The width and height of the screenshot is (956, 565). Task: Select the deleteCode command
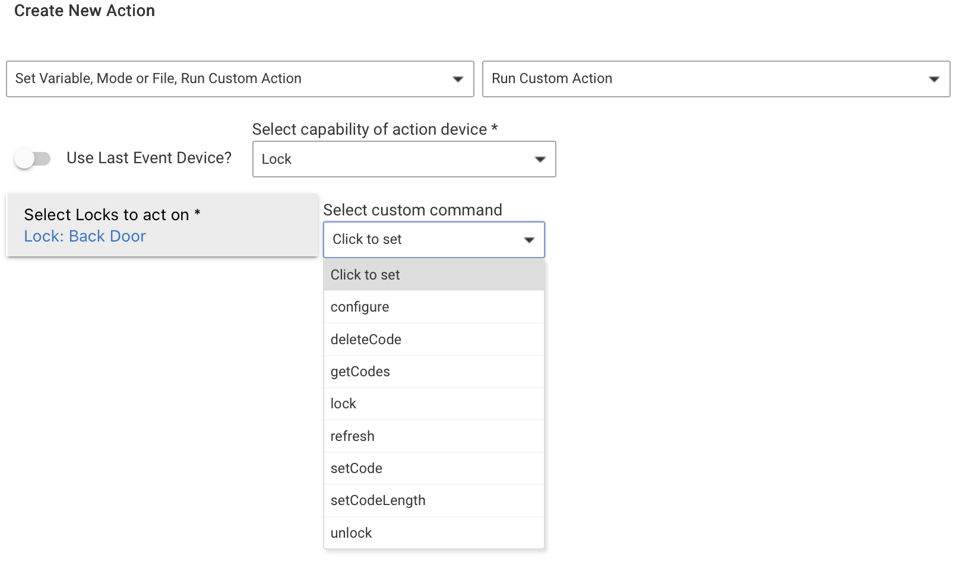pyautogui.click(x=366, y=339)
